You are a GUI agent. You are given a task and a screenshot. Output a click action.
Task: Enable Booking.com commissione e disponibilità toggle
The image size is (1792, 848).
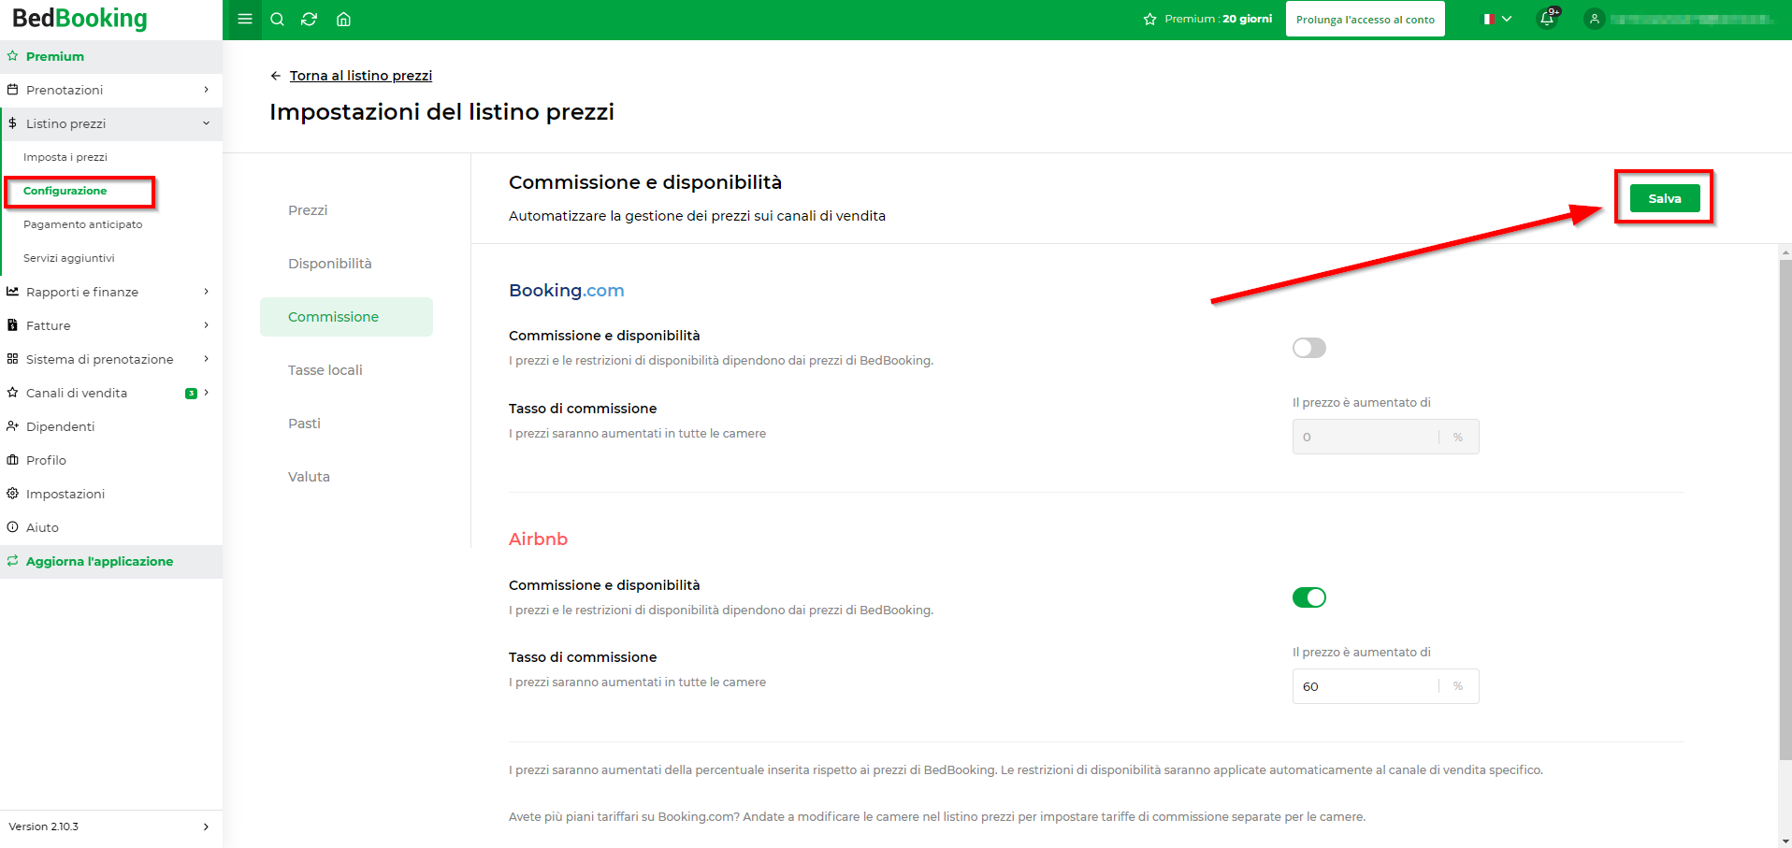coord(1308,348)
